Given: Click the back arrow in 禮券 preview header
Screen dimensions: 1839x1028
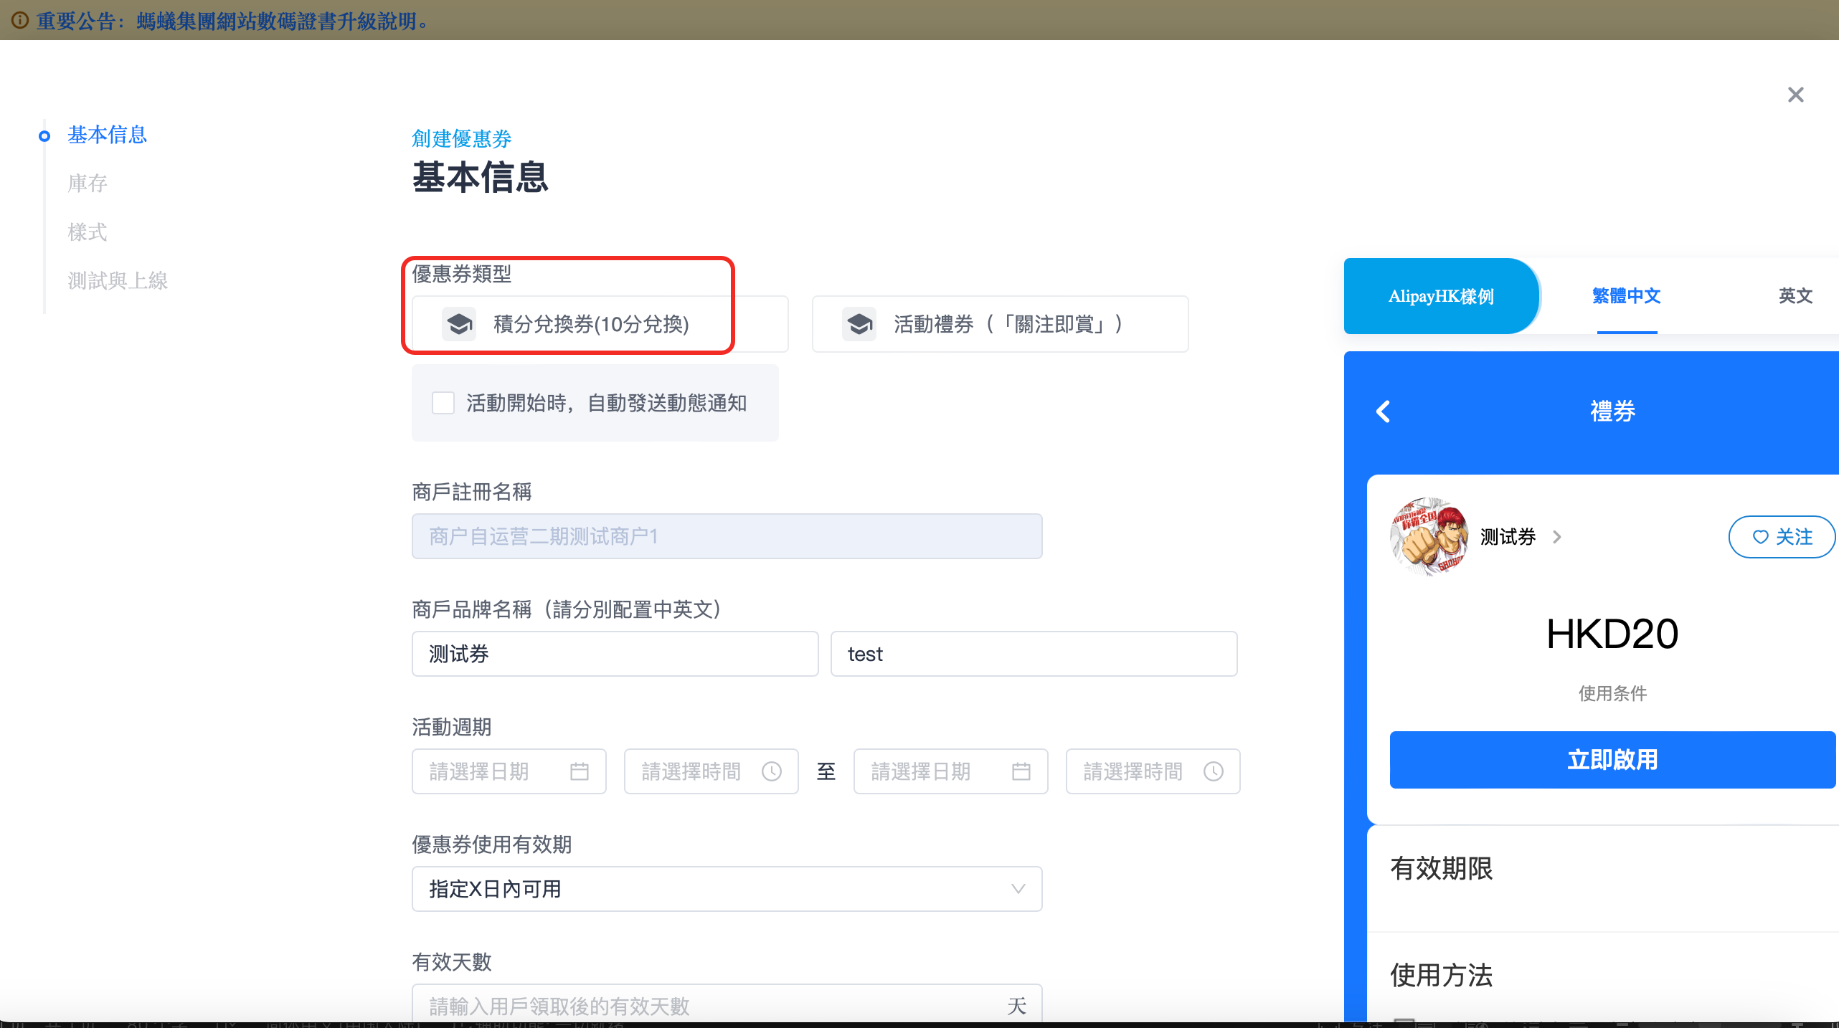Looking at the screenshot, I should point(1384,411).
